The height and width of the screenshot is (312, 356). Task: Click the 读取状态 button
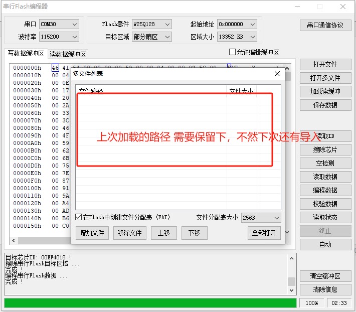coord(325,217)
